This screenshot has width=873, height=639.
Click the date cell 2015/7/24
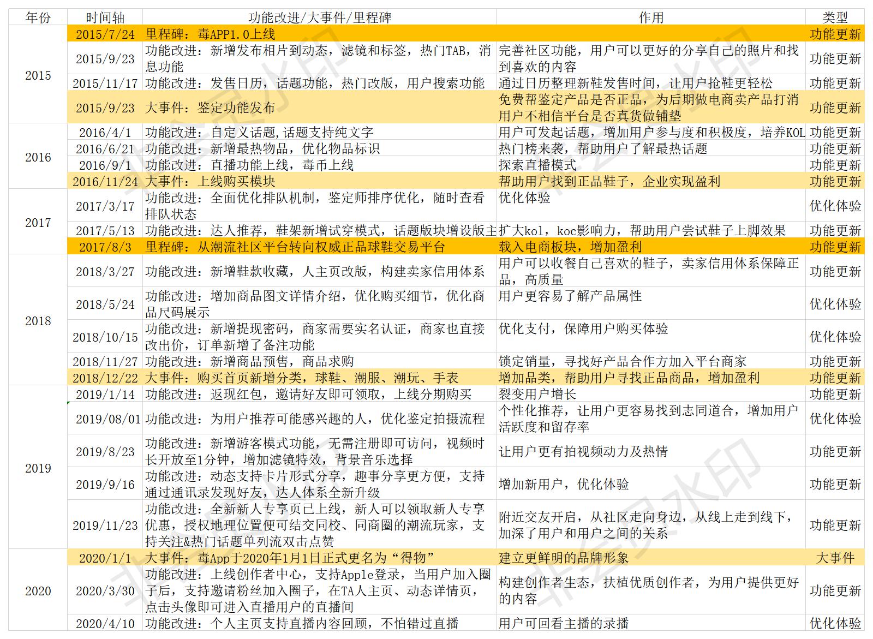click(105, 33)
